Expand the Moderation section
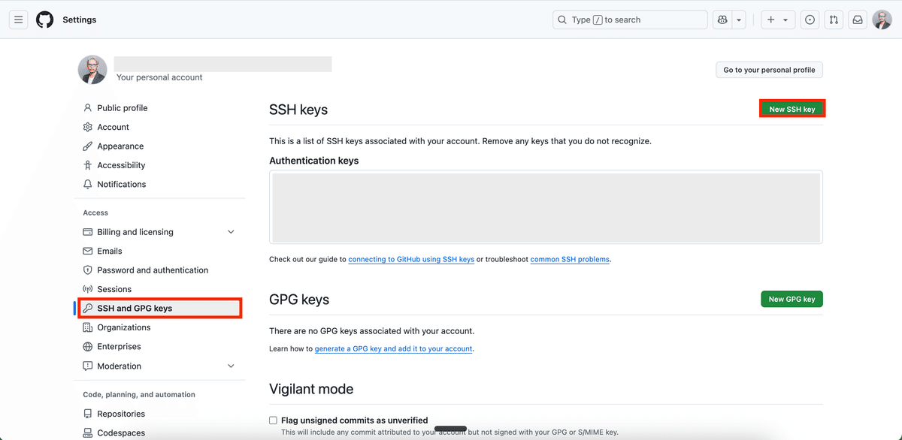The height and width of the screenshot is (440, 902). click(x=231, y=366)
